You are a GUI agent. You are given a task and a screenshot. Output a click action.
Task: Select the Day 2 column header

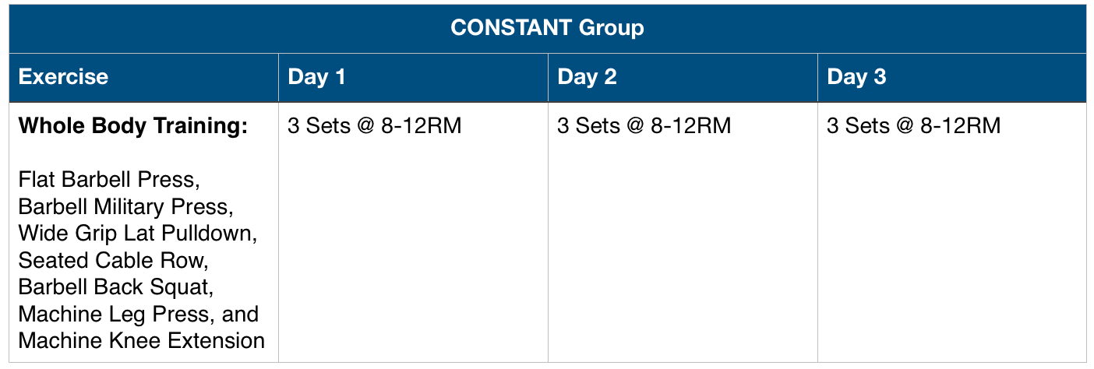point(587,77)
